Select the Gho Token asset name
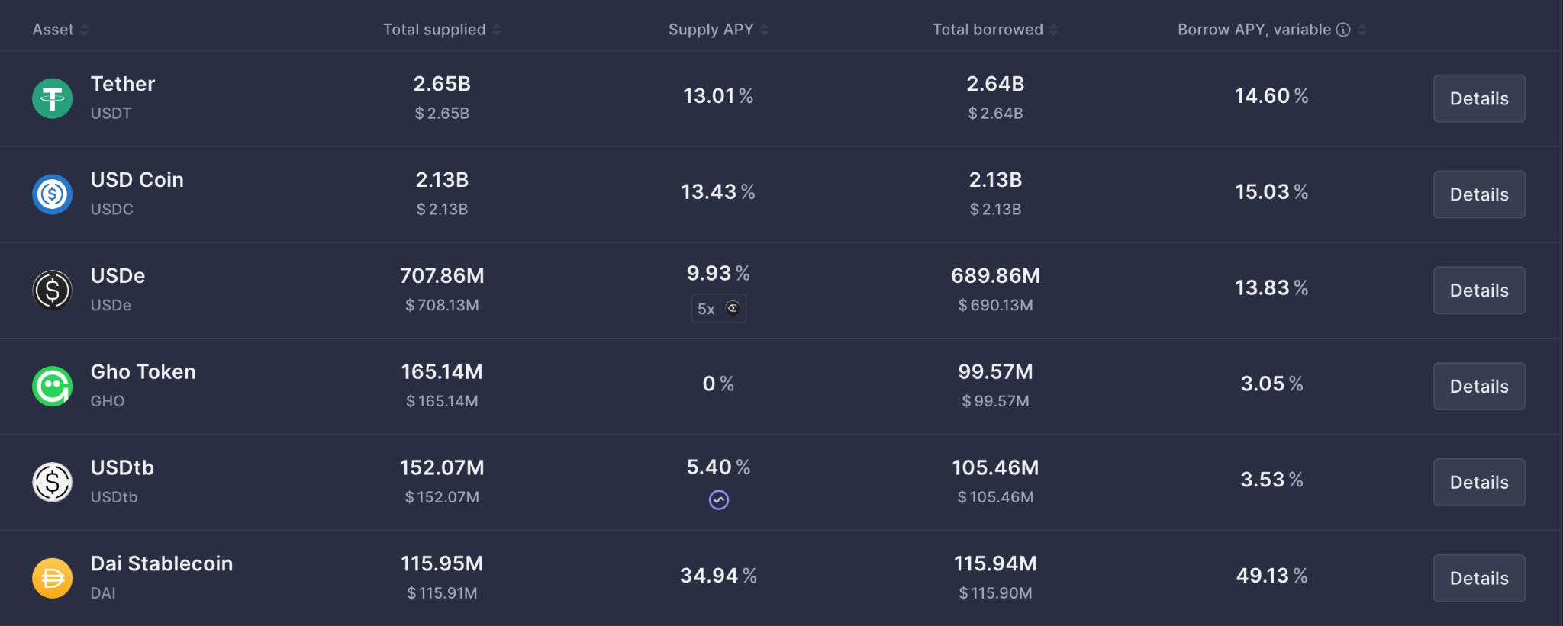1563x626 pixels. pos(143,372)
